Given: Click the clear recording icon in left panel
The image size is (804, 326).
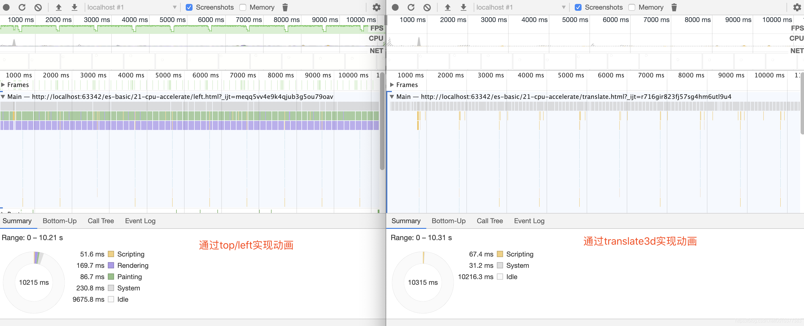Looking at the screenshot, I should 38,7.
